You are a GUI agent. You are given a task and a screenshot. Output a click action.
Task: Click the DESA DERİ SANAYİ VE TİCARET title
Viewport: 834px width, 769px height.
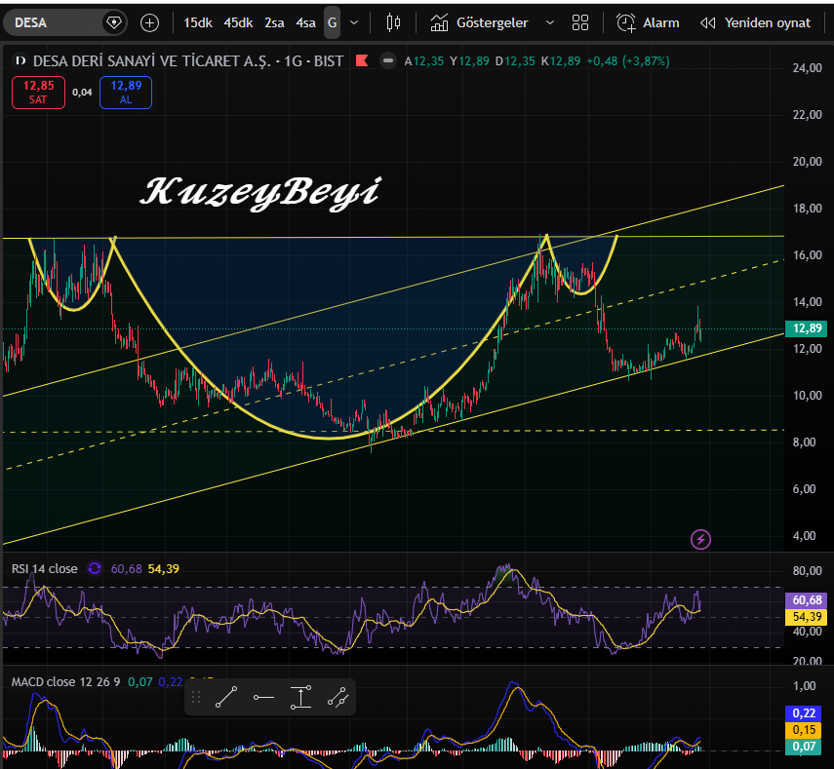point(151,61)
